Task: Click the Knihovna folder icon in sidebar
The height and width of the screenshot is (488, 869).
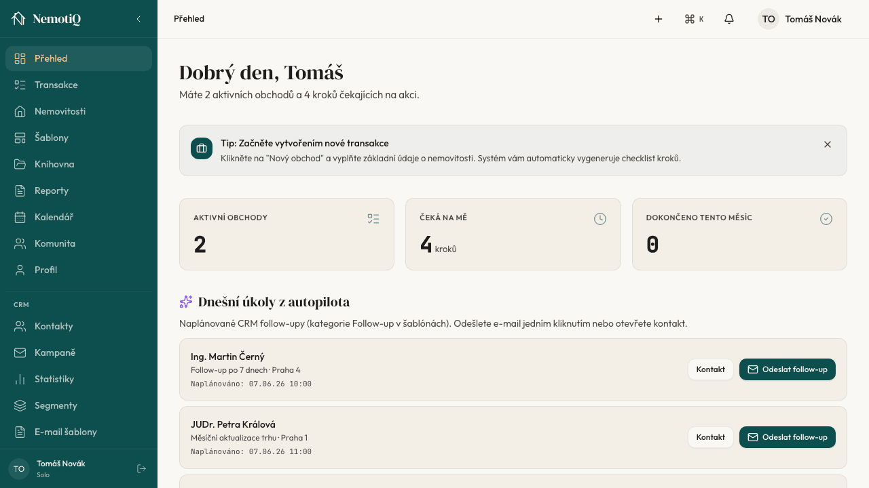Action: 20,164
